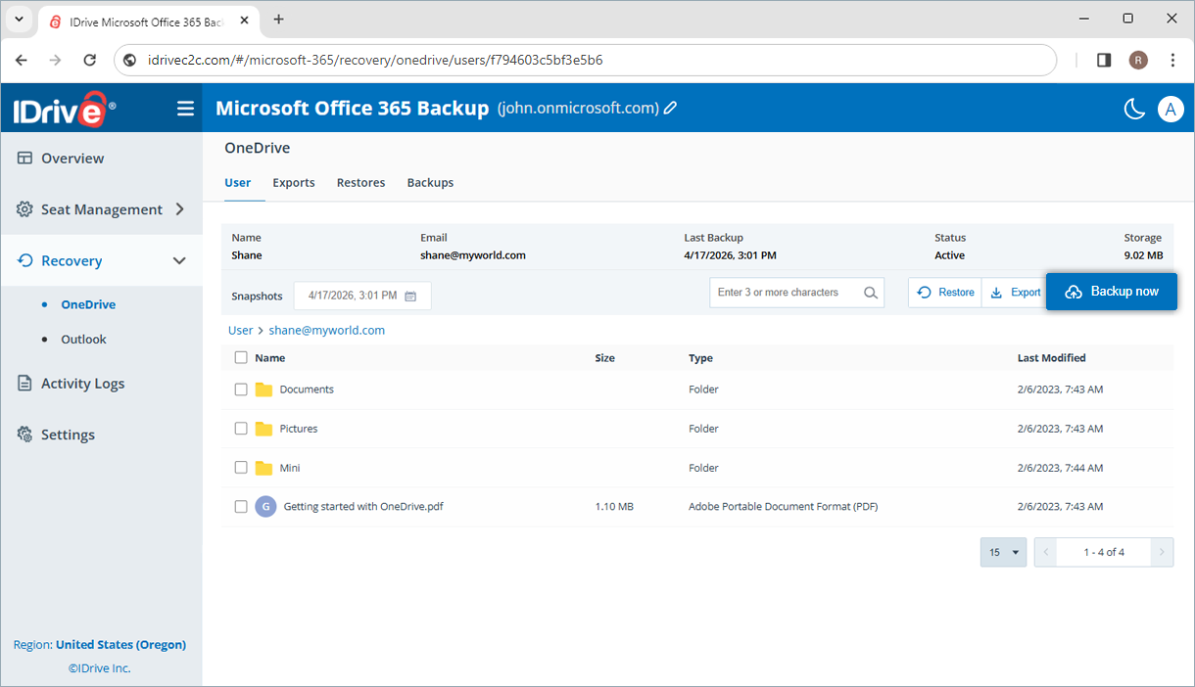Click the IDrive logo
1195x687 pixels.
pyautogui.click(x=61, y=108)
